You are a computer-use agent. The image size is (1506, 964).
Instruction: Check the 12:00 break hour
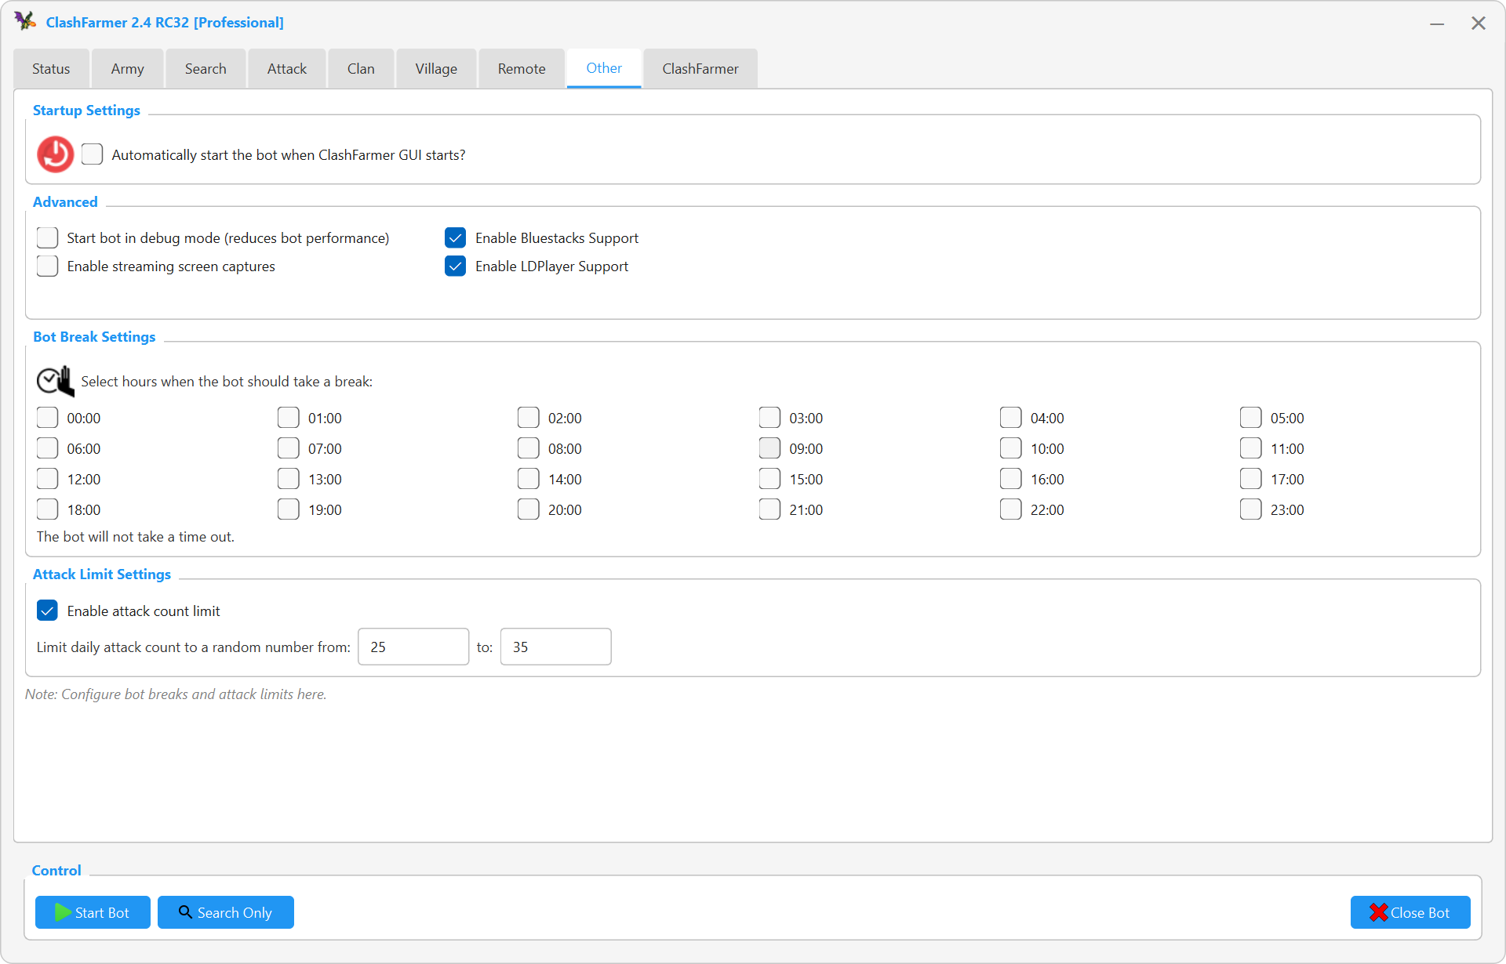point(47,478)
